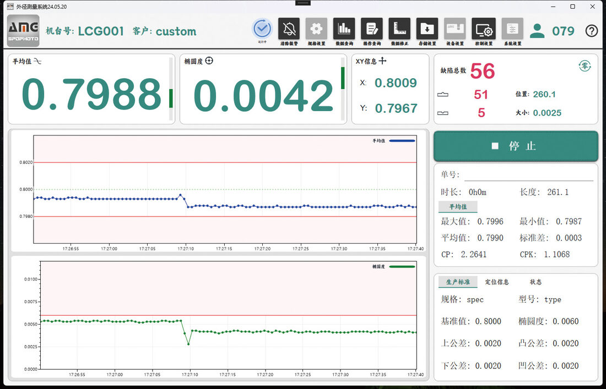Click the running status checkmark icon
The height and width of the screenshot is (389, 606).
[262, 28]
